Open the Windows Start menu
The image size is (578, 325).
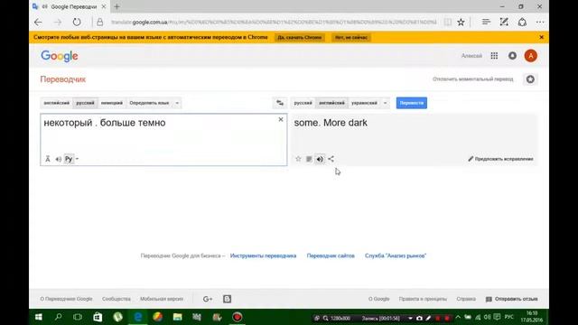click(x=38, y=317)
